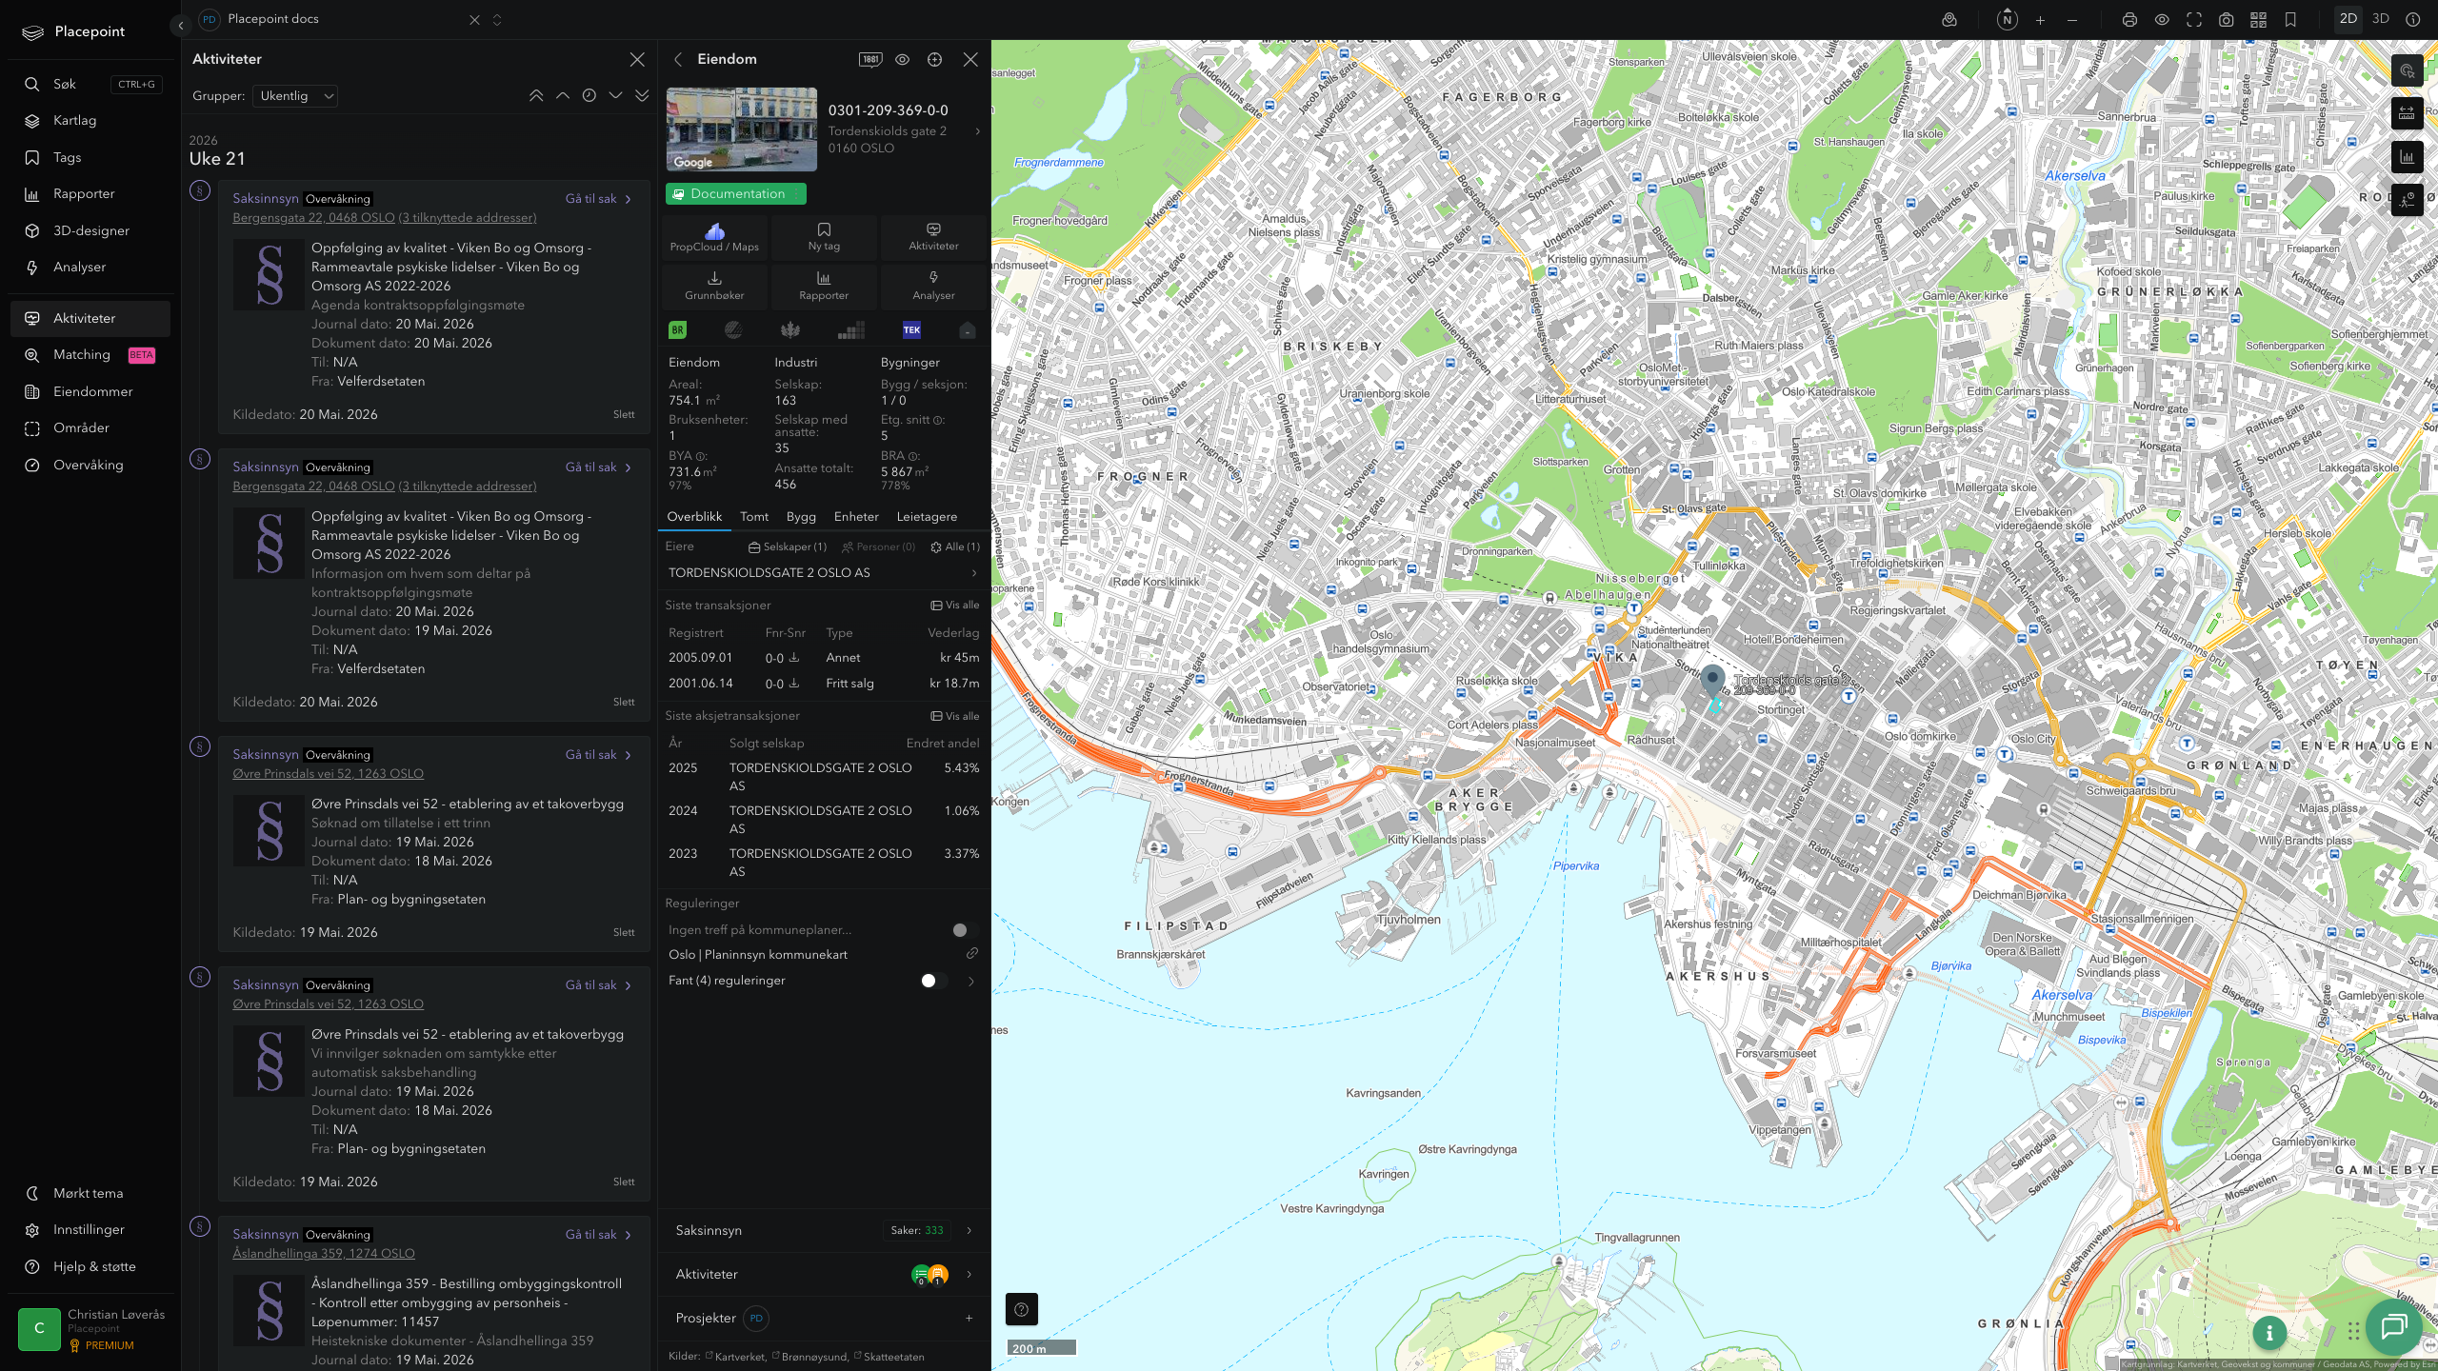Zoom in the map with plus
Viewport: 2438px width, 1371px height.
coord(2040,20)
